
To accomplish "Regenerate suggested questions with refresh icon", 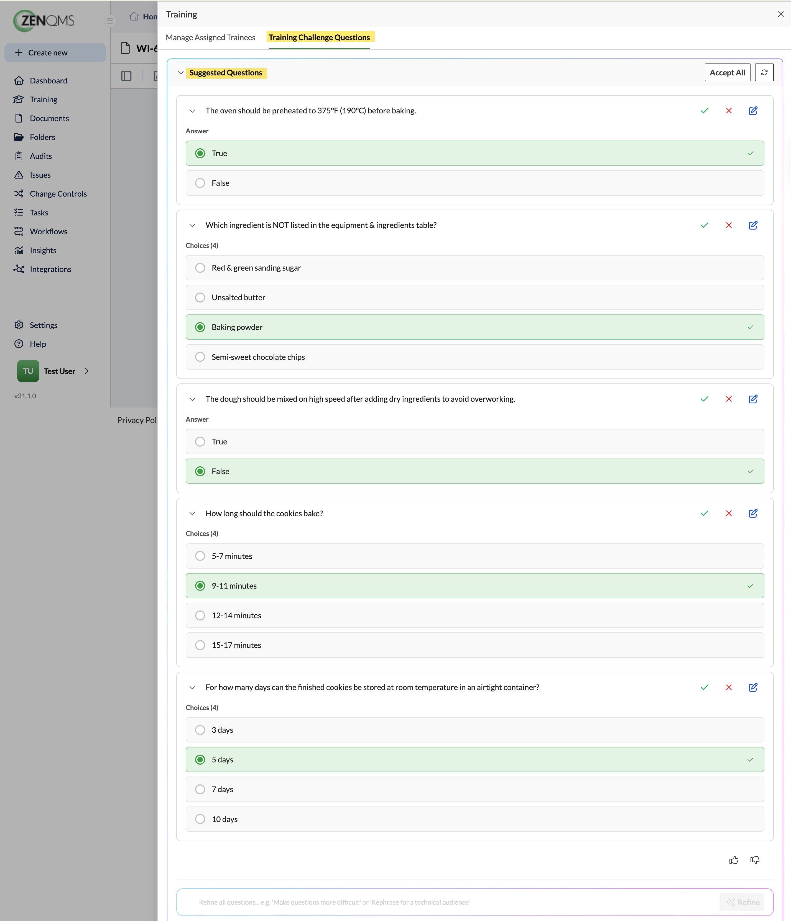I will coord(764,72).
